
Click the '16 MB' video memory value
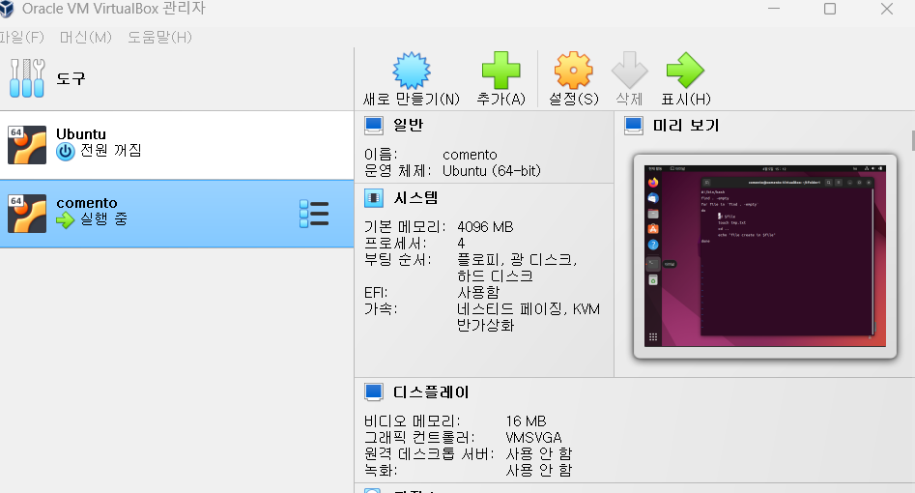tap(526, 421)
